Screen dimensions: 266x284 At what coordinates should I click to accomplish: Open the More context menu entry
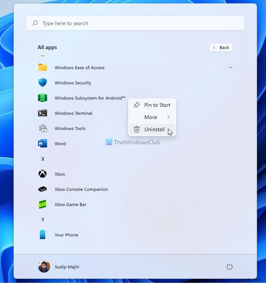point(152,117)
